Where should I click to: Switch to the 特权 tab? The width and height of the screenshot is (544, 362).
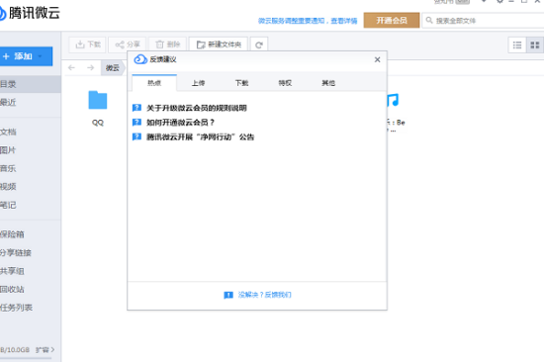tap(285, 83)
